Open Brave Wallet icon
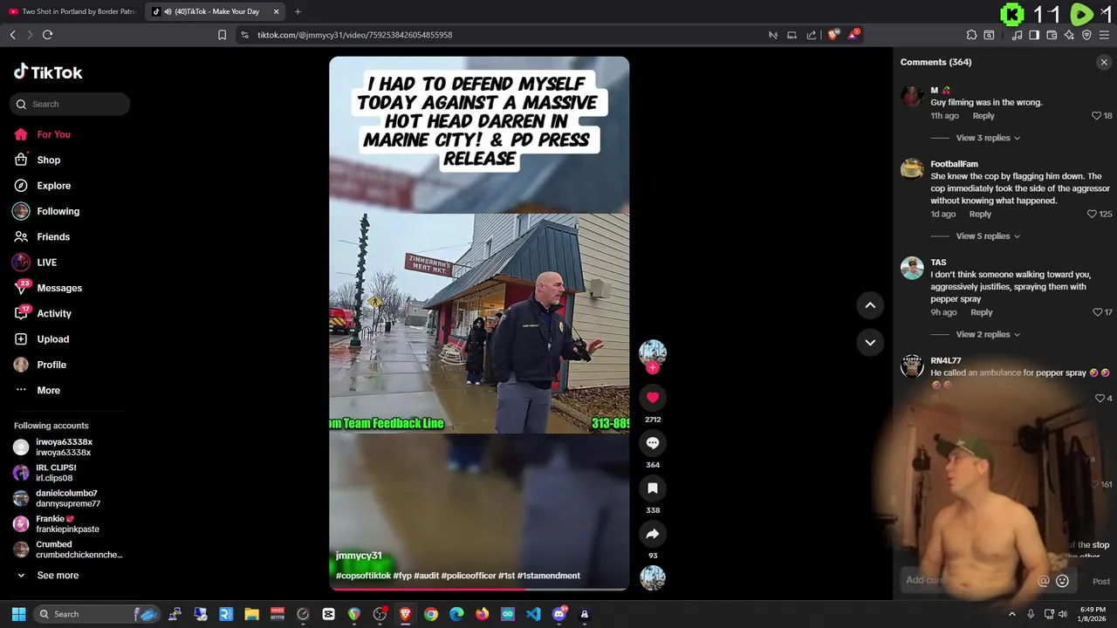 [1052, 35]
